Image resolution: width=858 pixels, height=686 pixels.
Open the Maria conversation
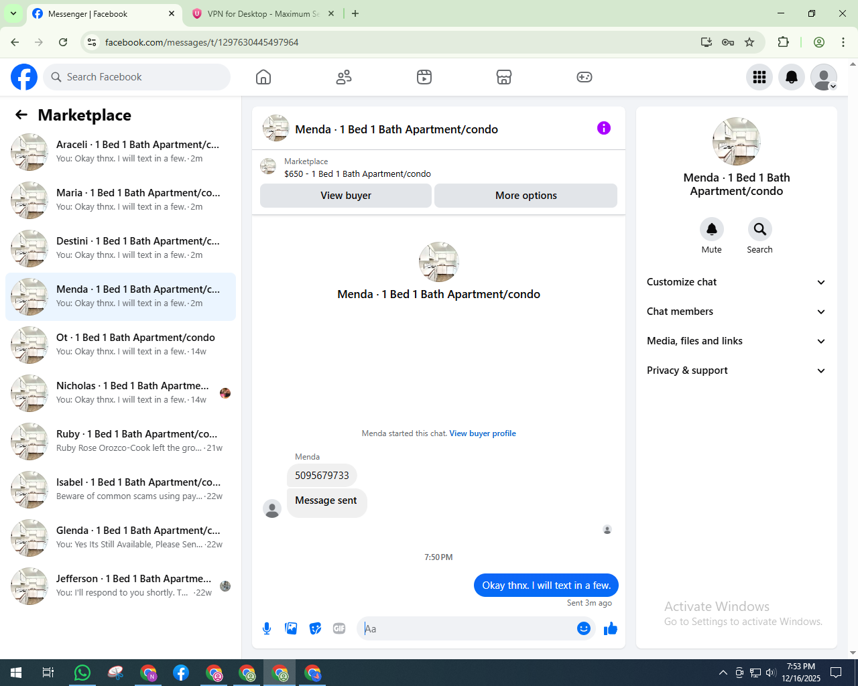click(x=121, y=200)
